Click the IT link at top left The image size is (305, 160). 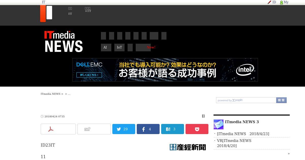tap(43, 2)
